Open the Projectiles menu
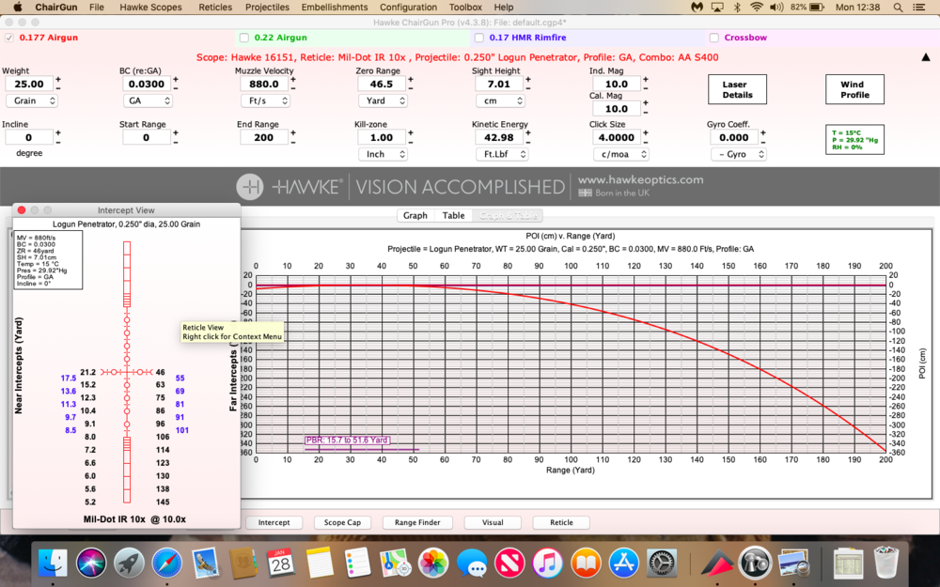The image size is (940, 587). pyautogui.click(x=267, y=8)
